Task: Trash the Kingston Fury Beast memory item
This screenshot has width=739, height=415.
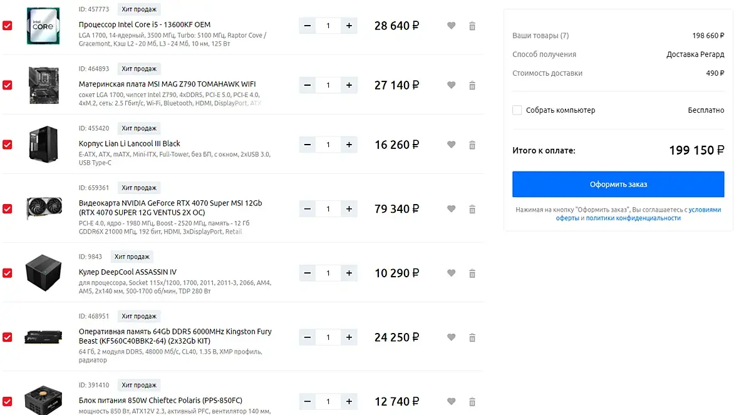Action: (x=472, y=337)
